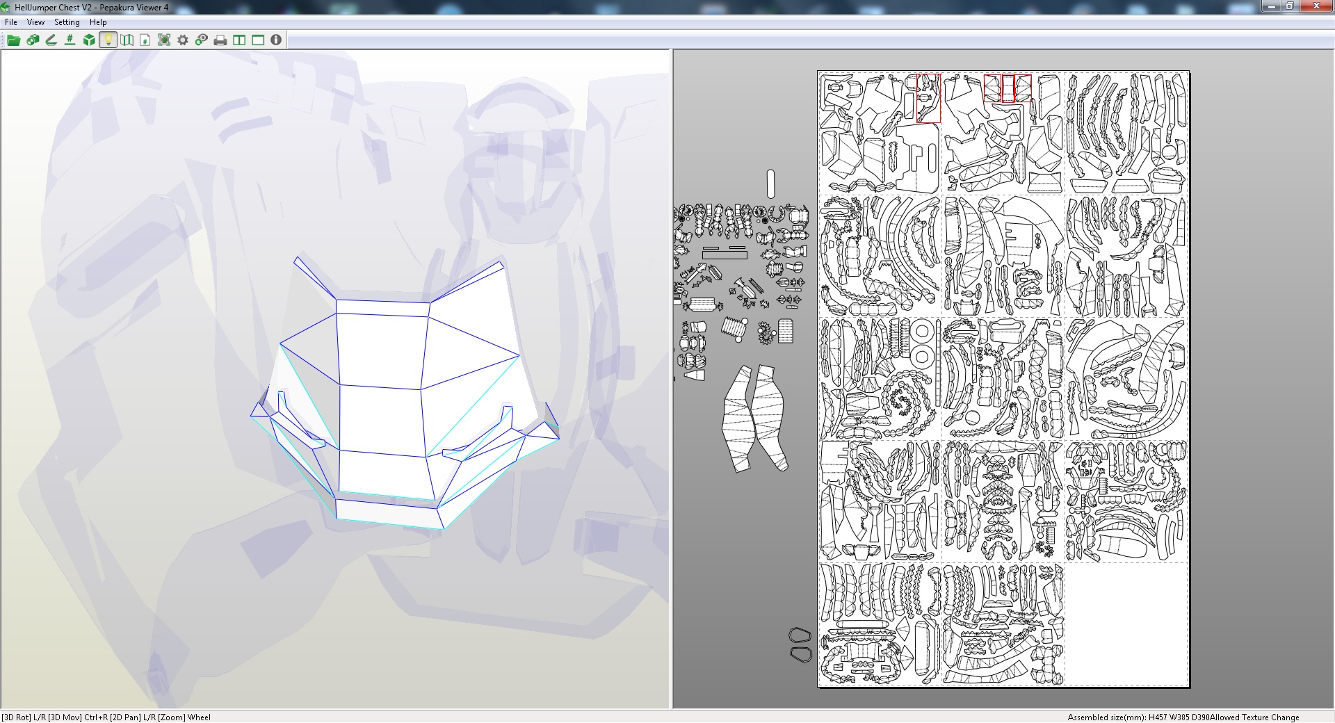The width and height of the screenshot is (1335, 723).
Task: Open settings via gear icon
Action: coord(183,40)
